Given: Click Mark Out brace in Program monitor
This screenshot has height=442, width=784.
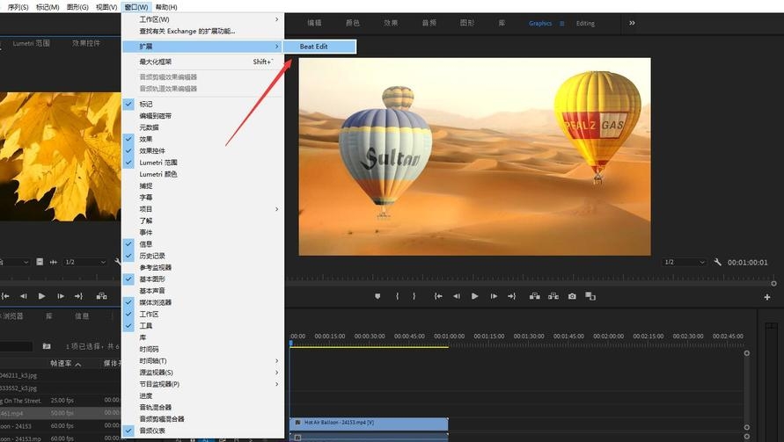Looking at the screenshot, I should click(x=414, y=296).
